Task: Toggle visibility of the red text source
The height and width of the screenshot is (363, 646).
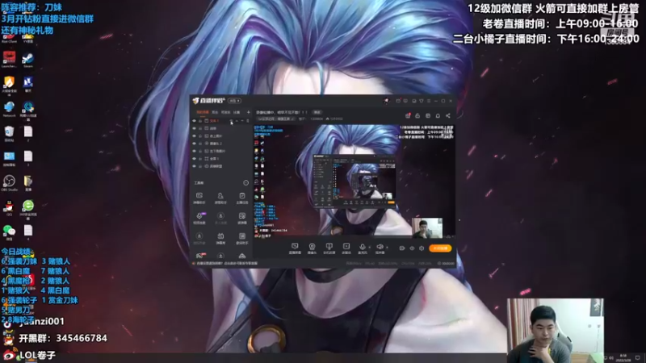Action: (194, 120)
